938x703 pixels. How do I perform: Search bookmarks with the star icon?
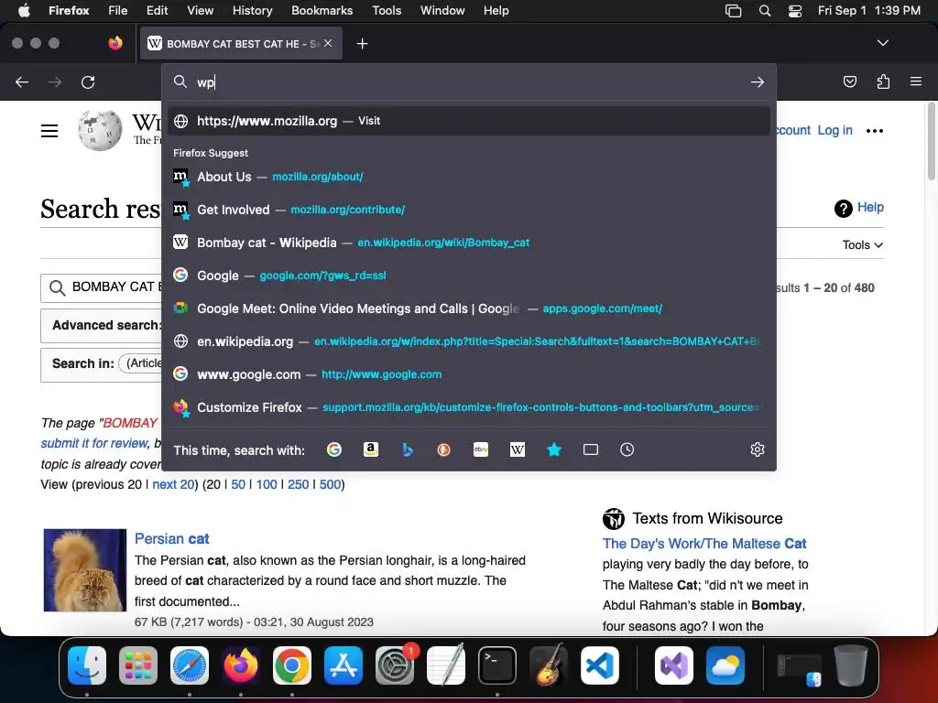(x=554, y=449)
